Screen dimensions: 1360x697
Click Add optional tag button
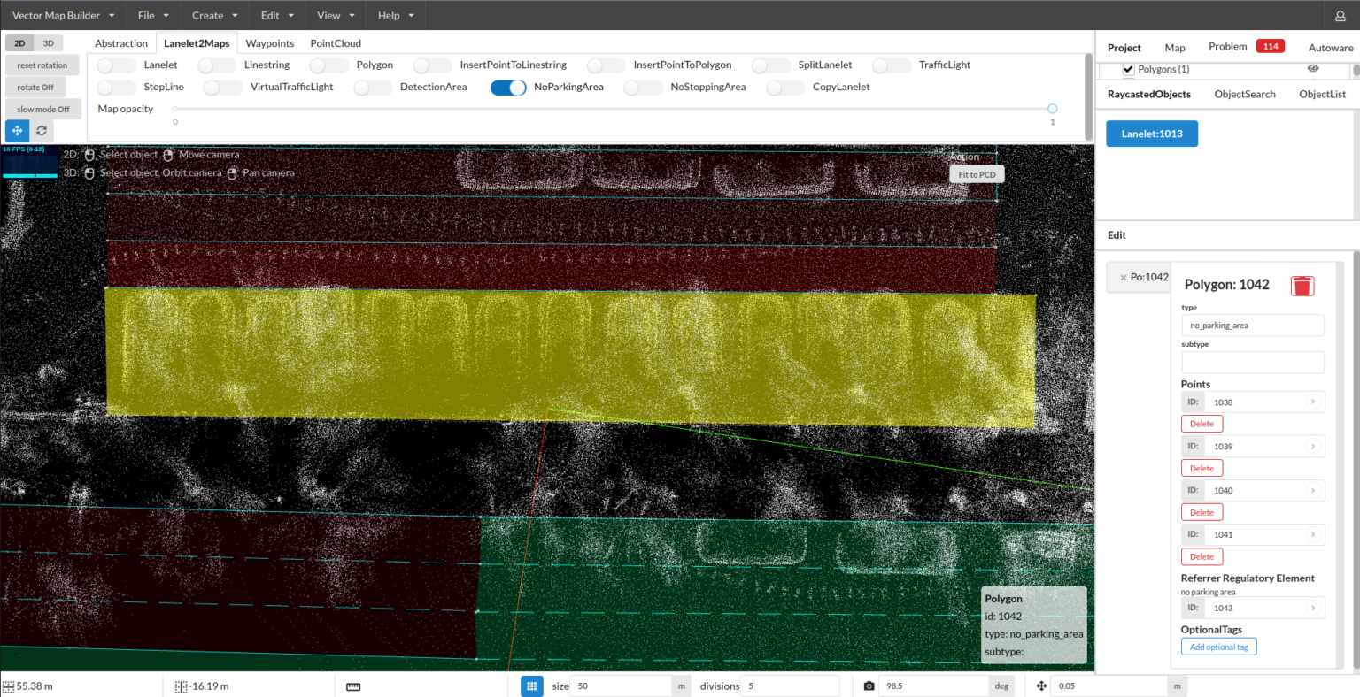[1218, 647]
